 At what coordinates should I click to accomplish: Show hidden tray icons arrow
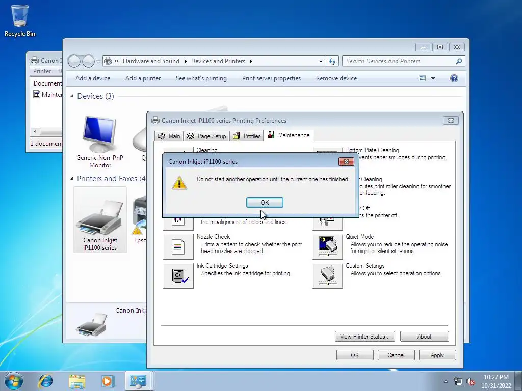(446, 381)
